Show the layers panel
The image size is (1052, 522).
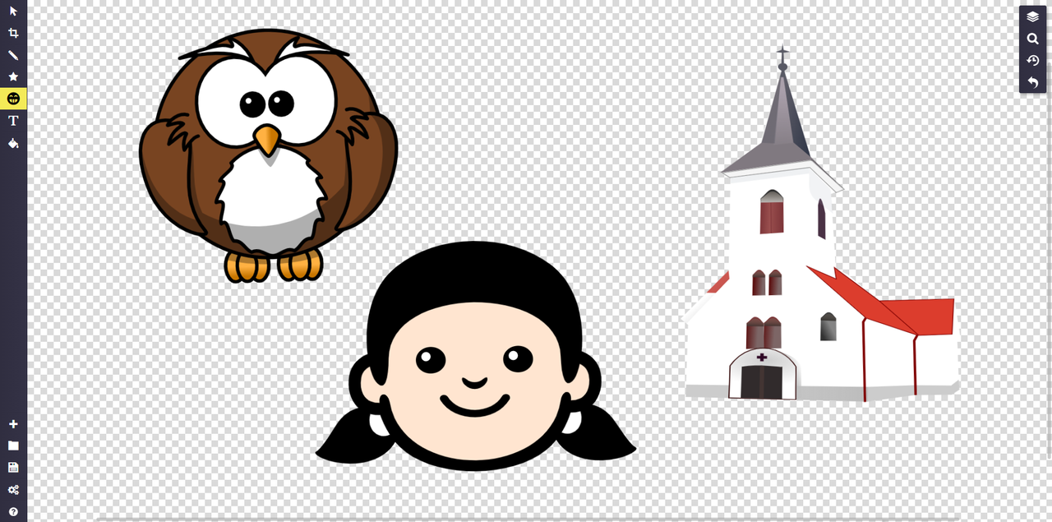1033,16
